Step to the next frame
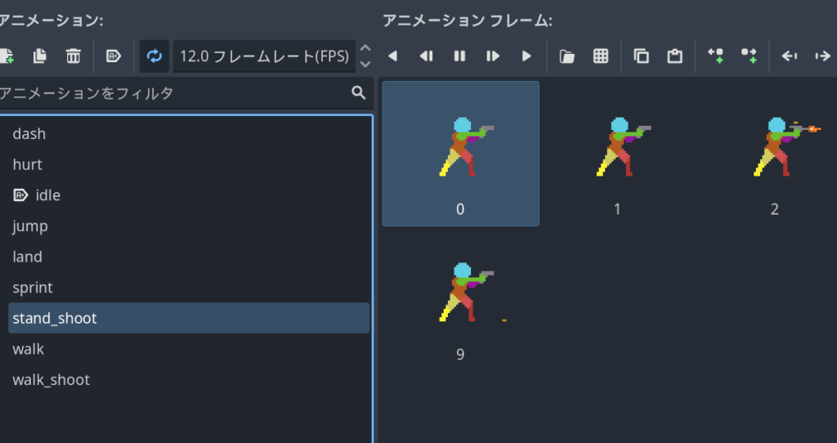This screenshot has height=443, width=837. [x=493, y=56]
